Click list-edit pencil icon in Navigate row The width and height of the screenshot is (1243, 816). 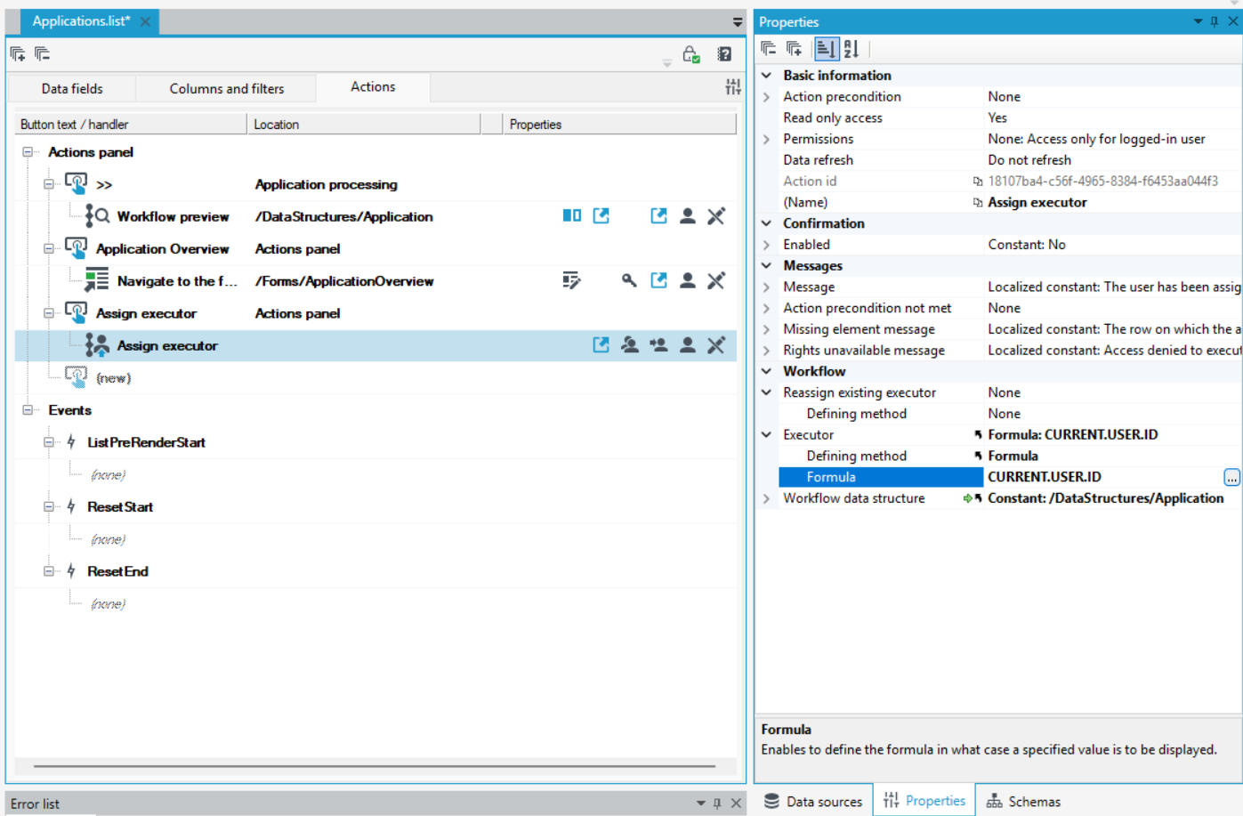tap(571, 280)
